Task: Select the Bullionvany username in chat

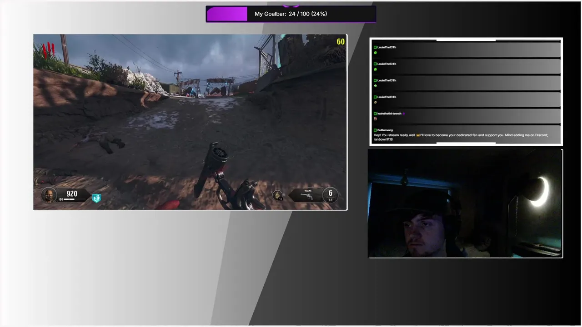Action: click(x=385, y=130)
